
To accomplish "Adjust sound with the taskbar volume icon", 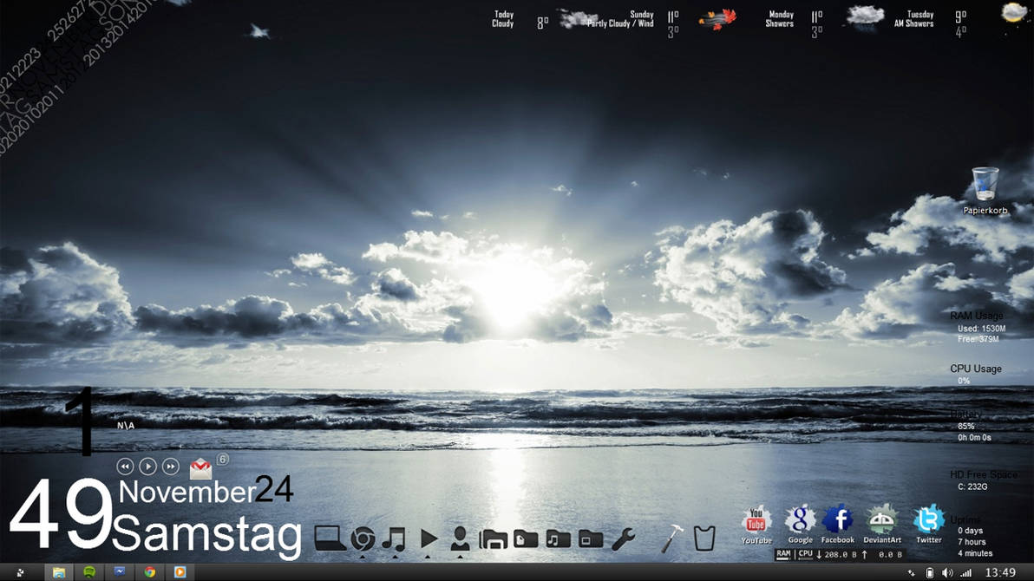I will pyautogui.click(x=949, y=571).
